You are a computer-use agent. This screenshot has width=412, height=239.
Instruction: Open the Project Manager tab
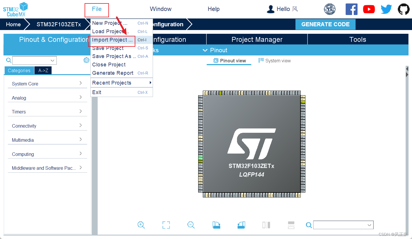coord(257,39)
